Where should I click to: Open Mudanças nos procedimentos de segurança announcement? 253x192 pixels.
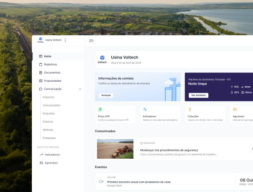(x=169, y=150)
